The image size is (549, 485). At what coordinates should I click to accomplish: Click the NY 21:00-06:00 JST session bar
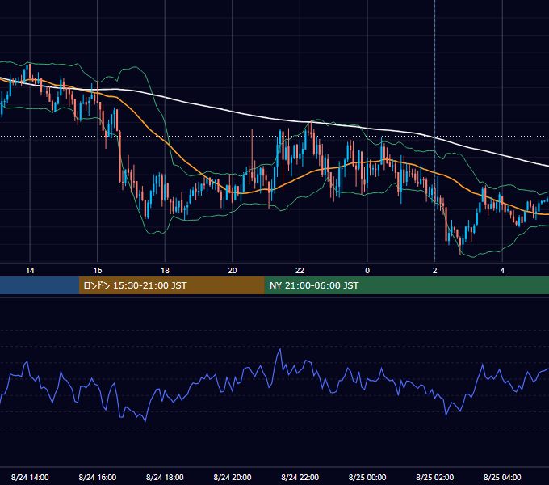pyautogui.click(x=406, y=285)
